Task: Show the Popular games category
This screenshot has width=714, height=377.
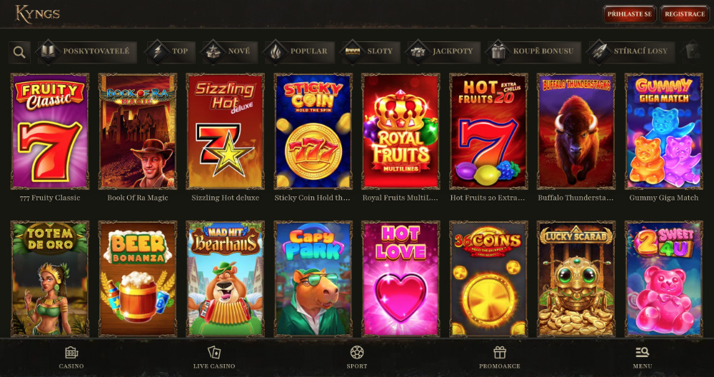Action: [x=300, y=51]
